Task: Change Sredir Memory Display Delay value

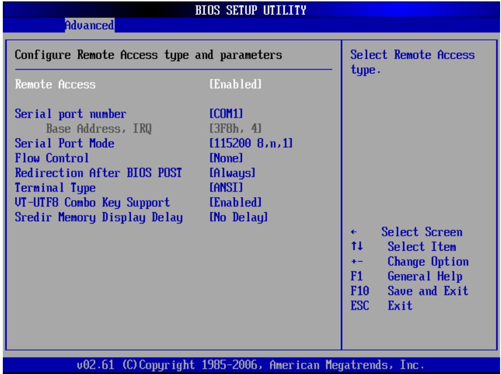Action: pos(239,217)
